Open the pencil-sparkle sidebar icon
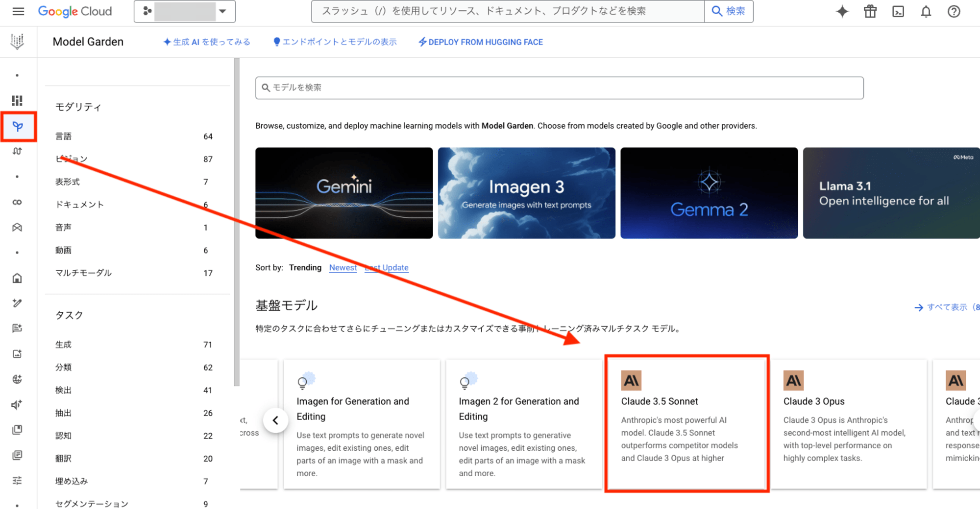The height and width of the screenshot is (509, 980). [x=17, y=303]
